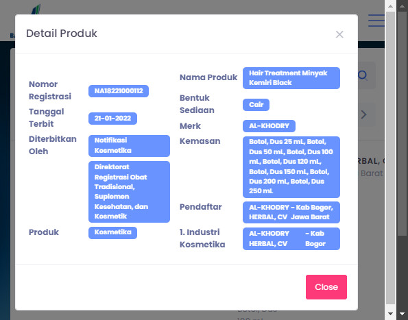
Task: Click the Notifikasi Kosmetika badge
Action: click(129, 145)
